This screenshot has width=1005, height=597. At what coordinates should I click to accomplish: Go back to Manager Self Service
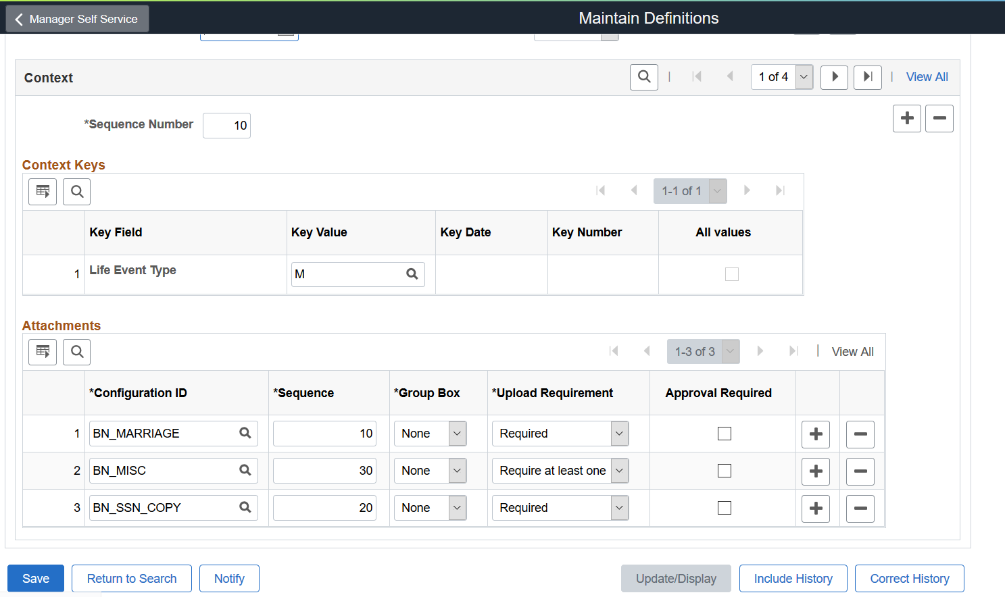pyautogui.click(x=77, y=19)
